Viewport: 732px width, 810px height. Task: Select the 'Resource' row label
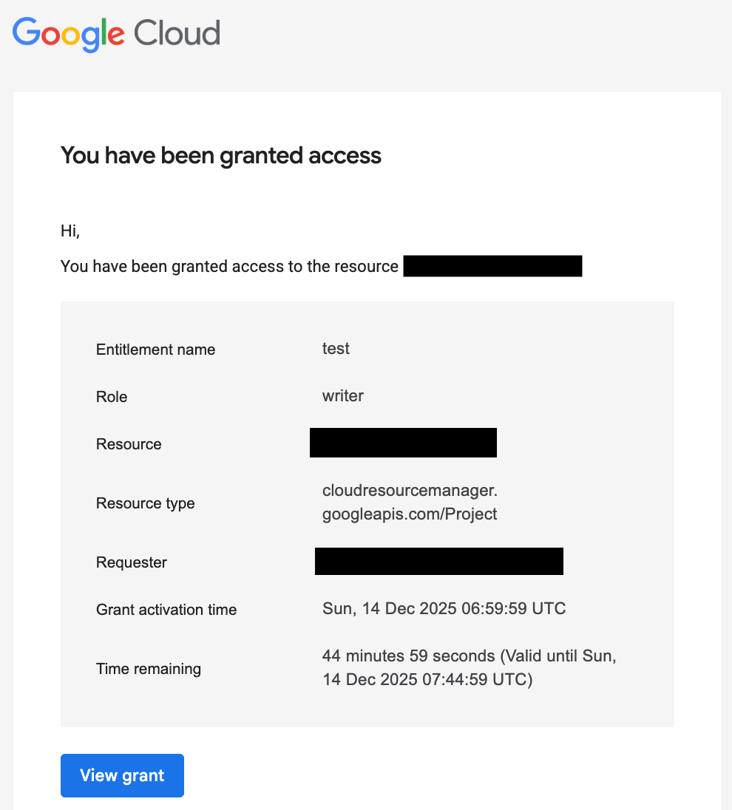coord(129,444)
